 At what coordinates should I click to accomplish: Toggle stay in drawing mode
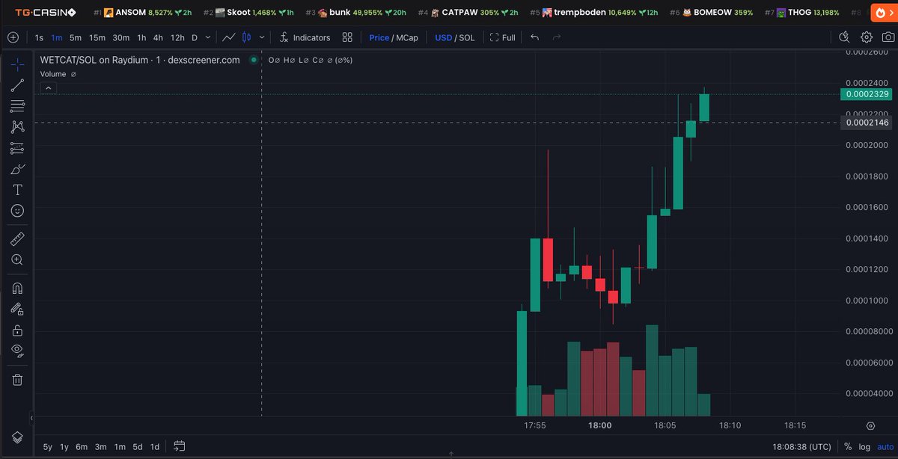pyautogui.click(x=17, y=309)
